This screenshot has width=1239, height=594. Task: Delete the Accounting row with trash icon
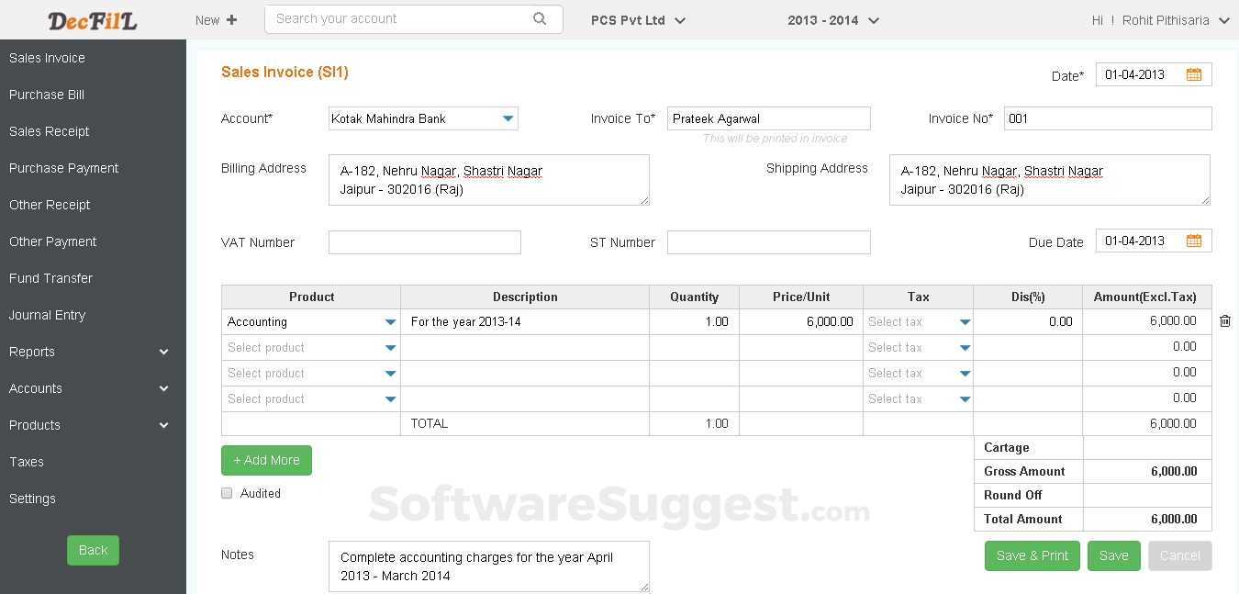1224,321
